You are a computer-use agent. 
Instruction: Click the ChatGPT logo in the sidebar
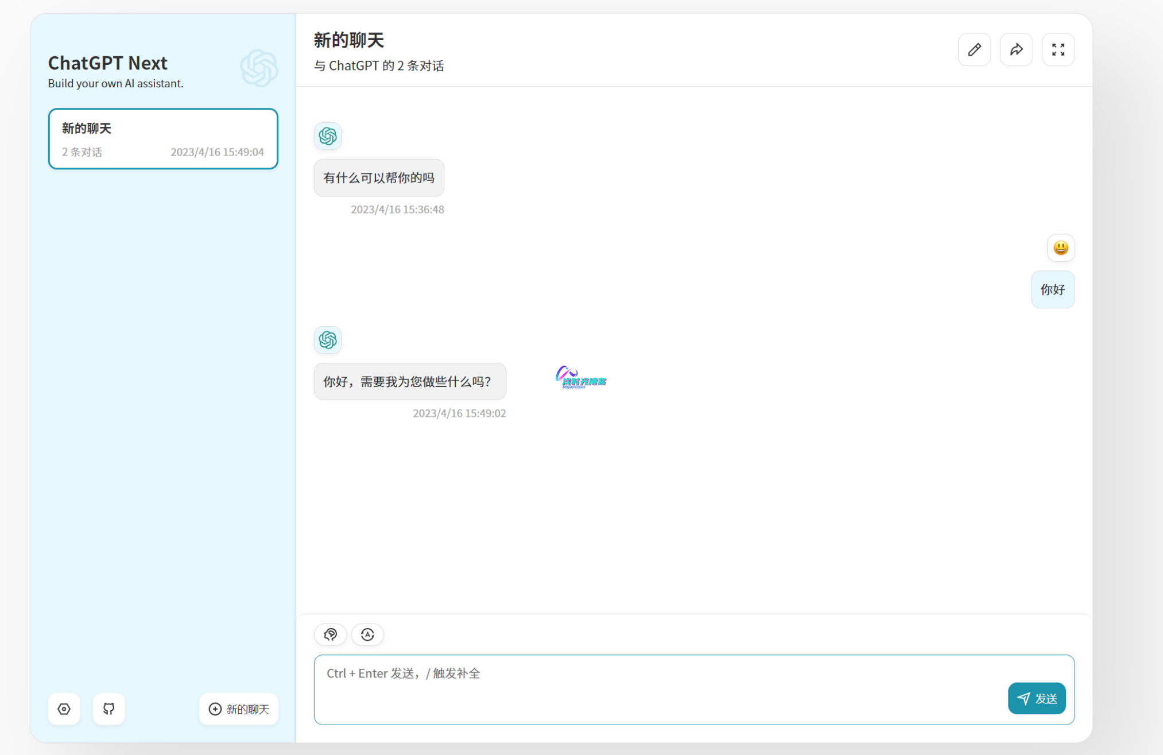[259, 68]
